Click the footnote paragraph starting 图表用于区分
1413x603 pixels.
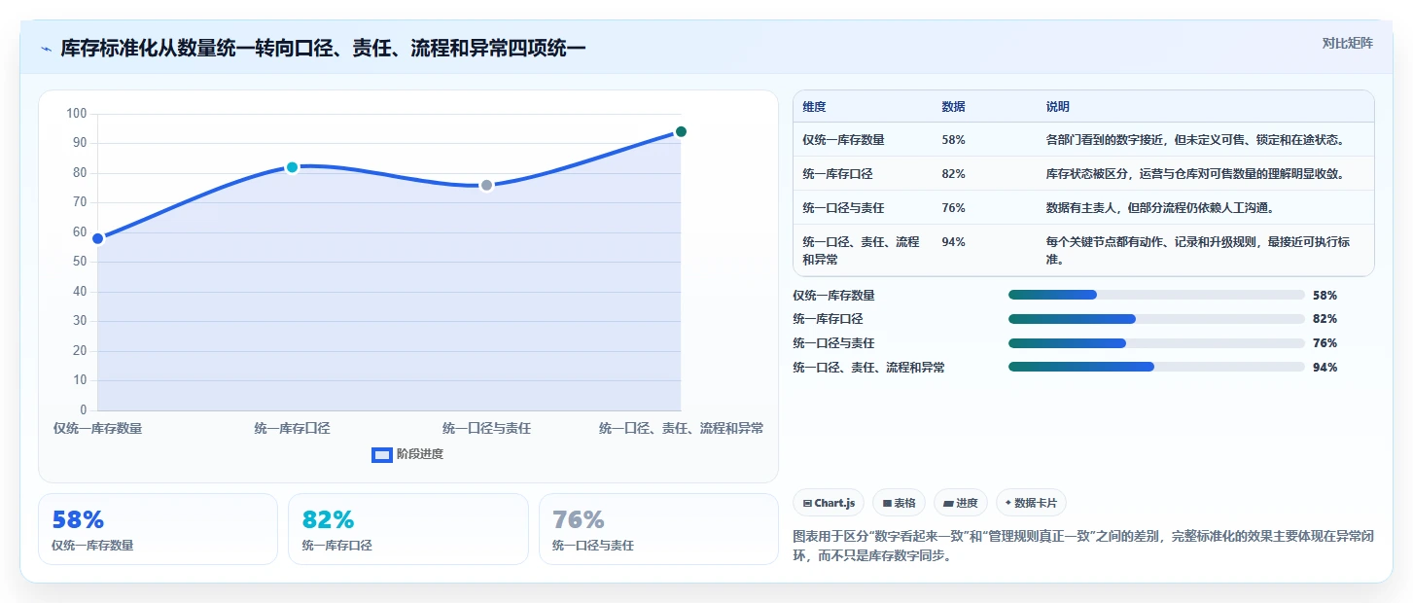pos(1083,546)
